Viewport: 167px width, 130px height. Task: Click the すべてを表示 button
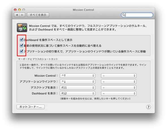[38, 15]
